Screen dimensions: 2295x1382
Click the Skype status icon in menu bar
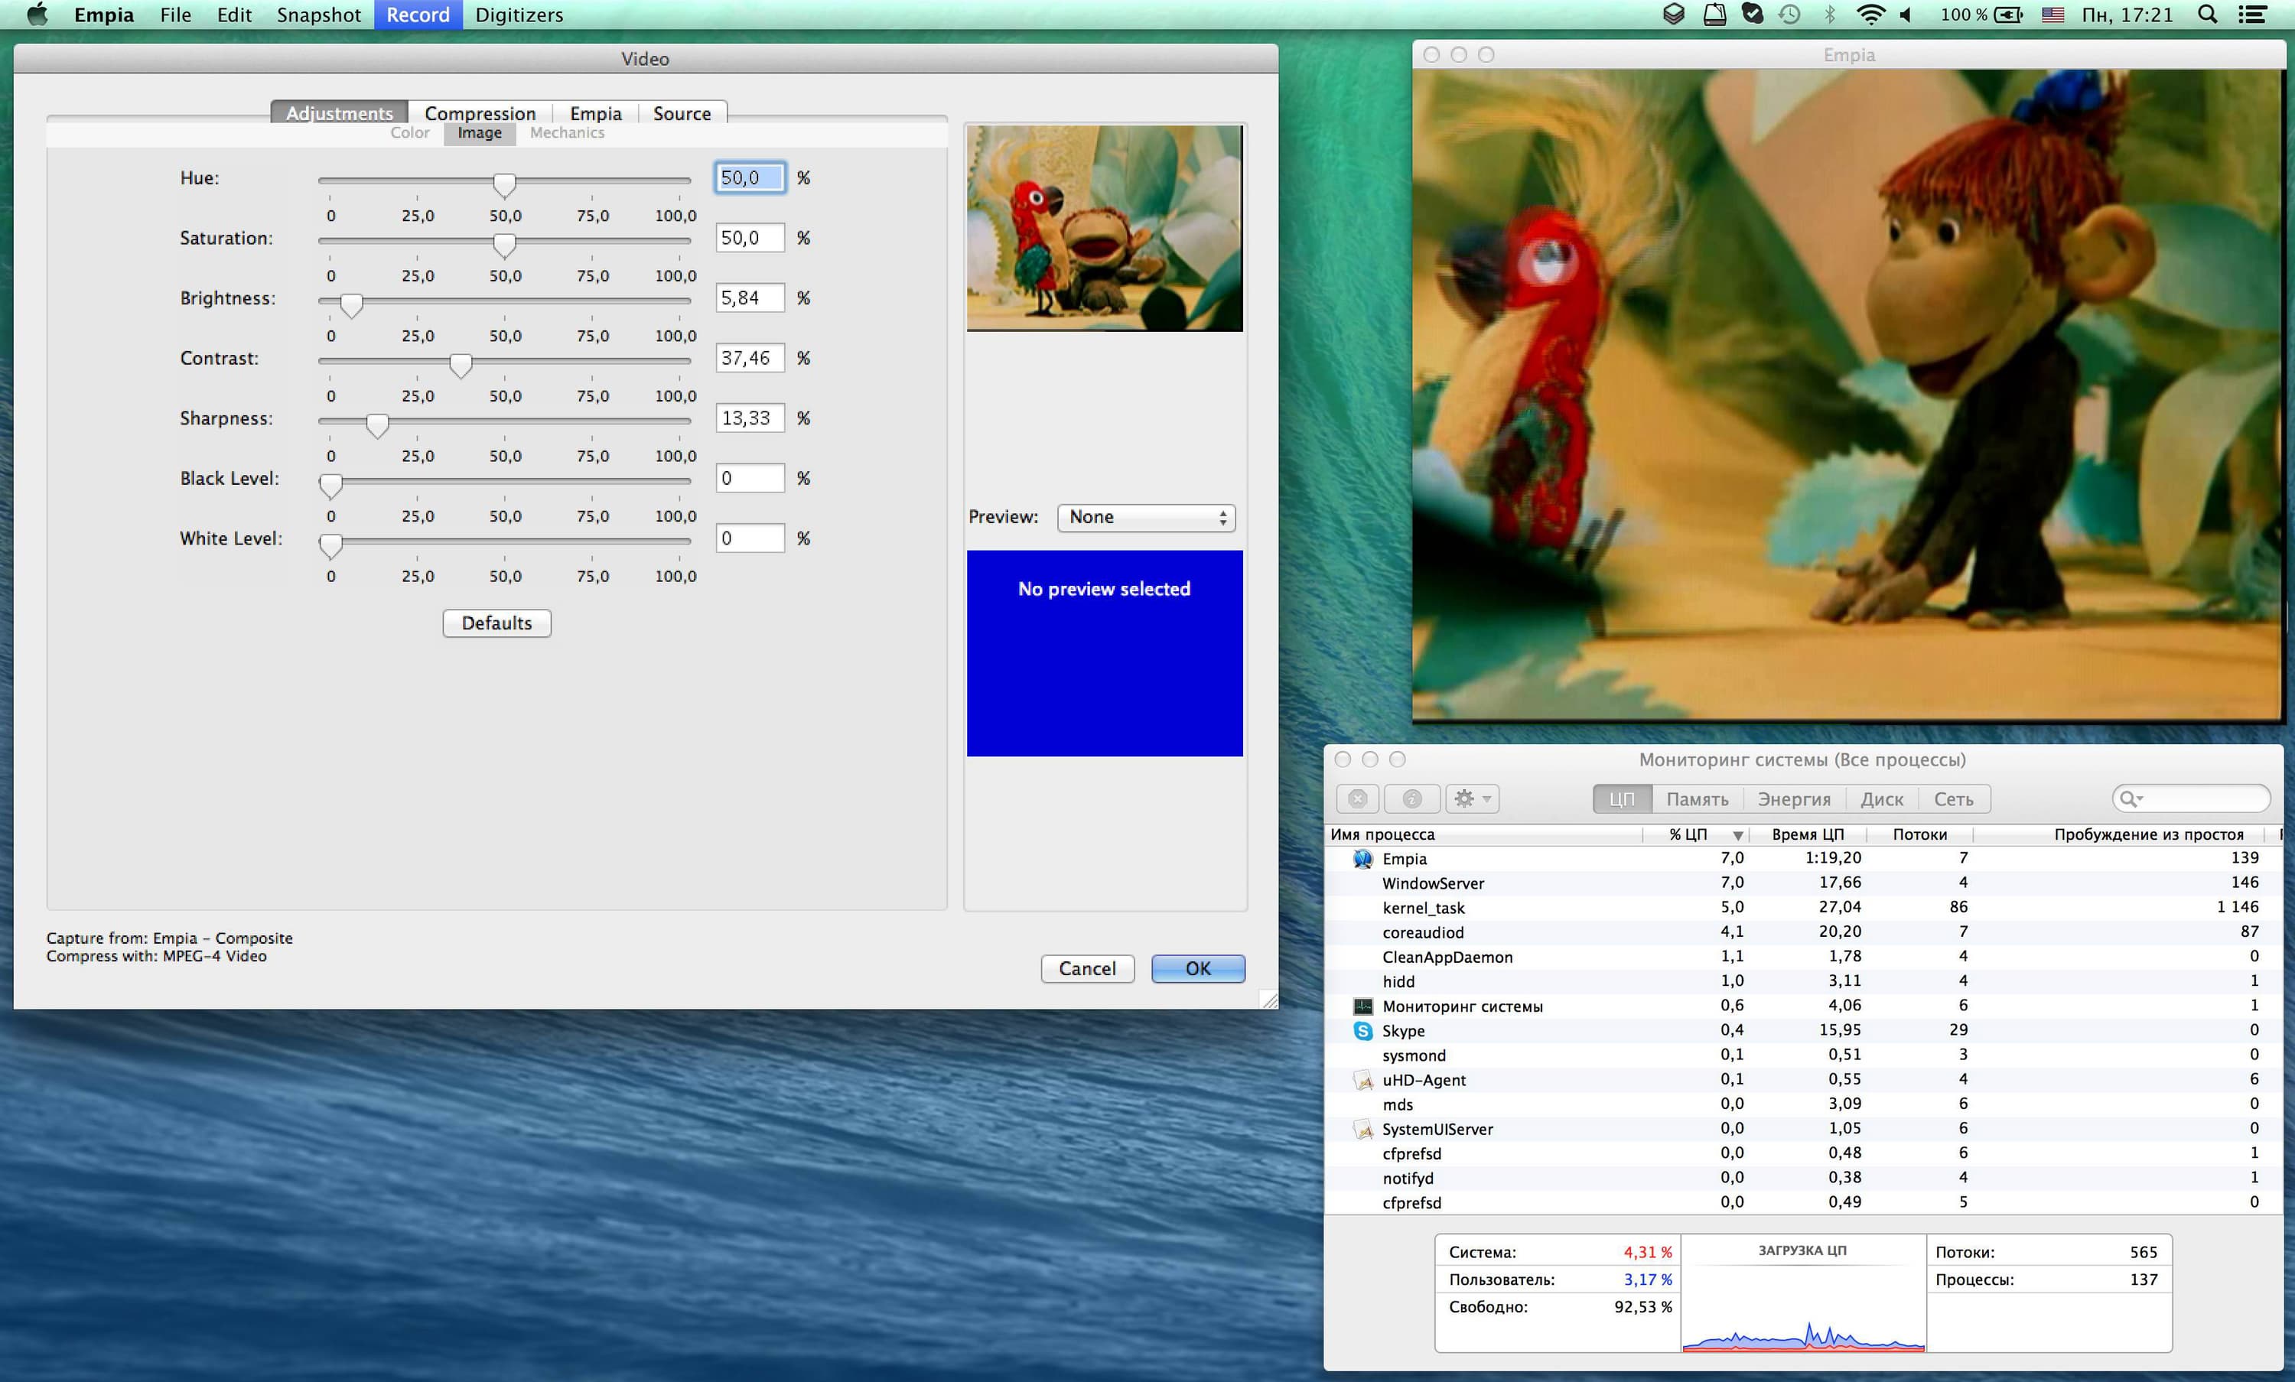[x=1752, y=14]
